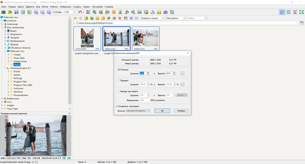This screenshot has height=164, width=305.
Task: Click the hand pan tool icon
Action: 80,12
